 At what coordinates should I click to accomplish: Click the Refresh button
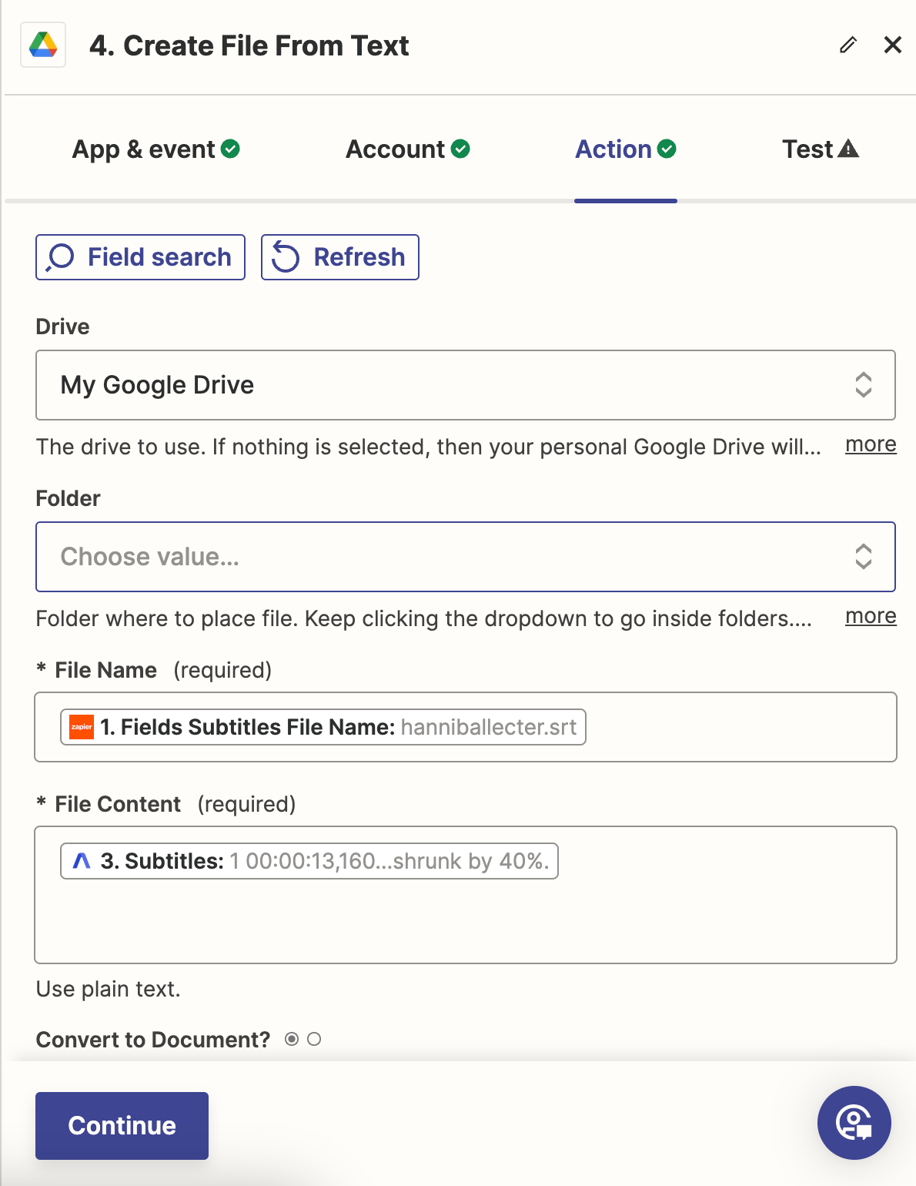point(340,257)
